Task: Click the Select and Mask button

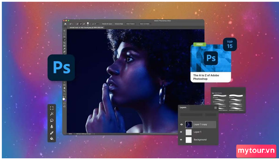Action: pos(145,24)
